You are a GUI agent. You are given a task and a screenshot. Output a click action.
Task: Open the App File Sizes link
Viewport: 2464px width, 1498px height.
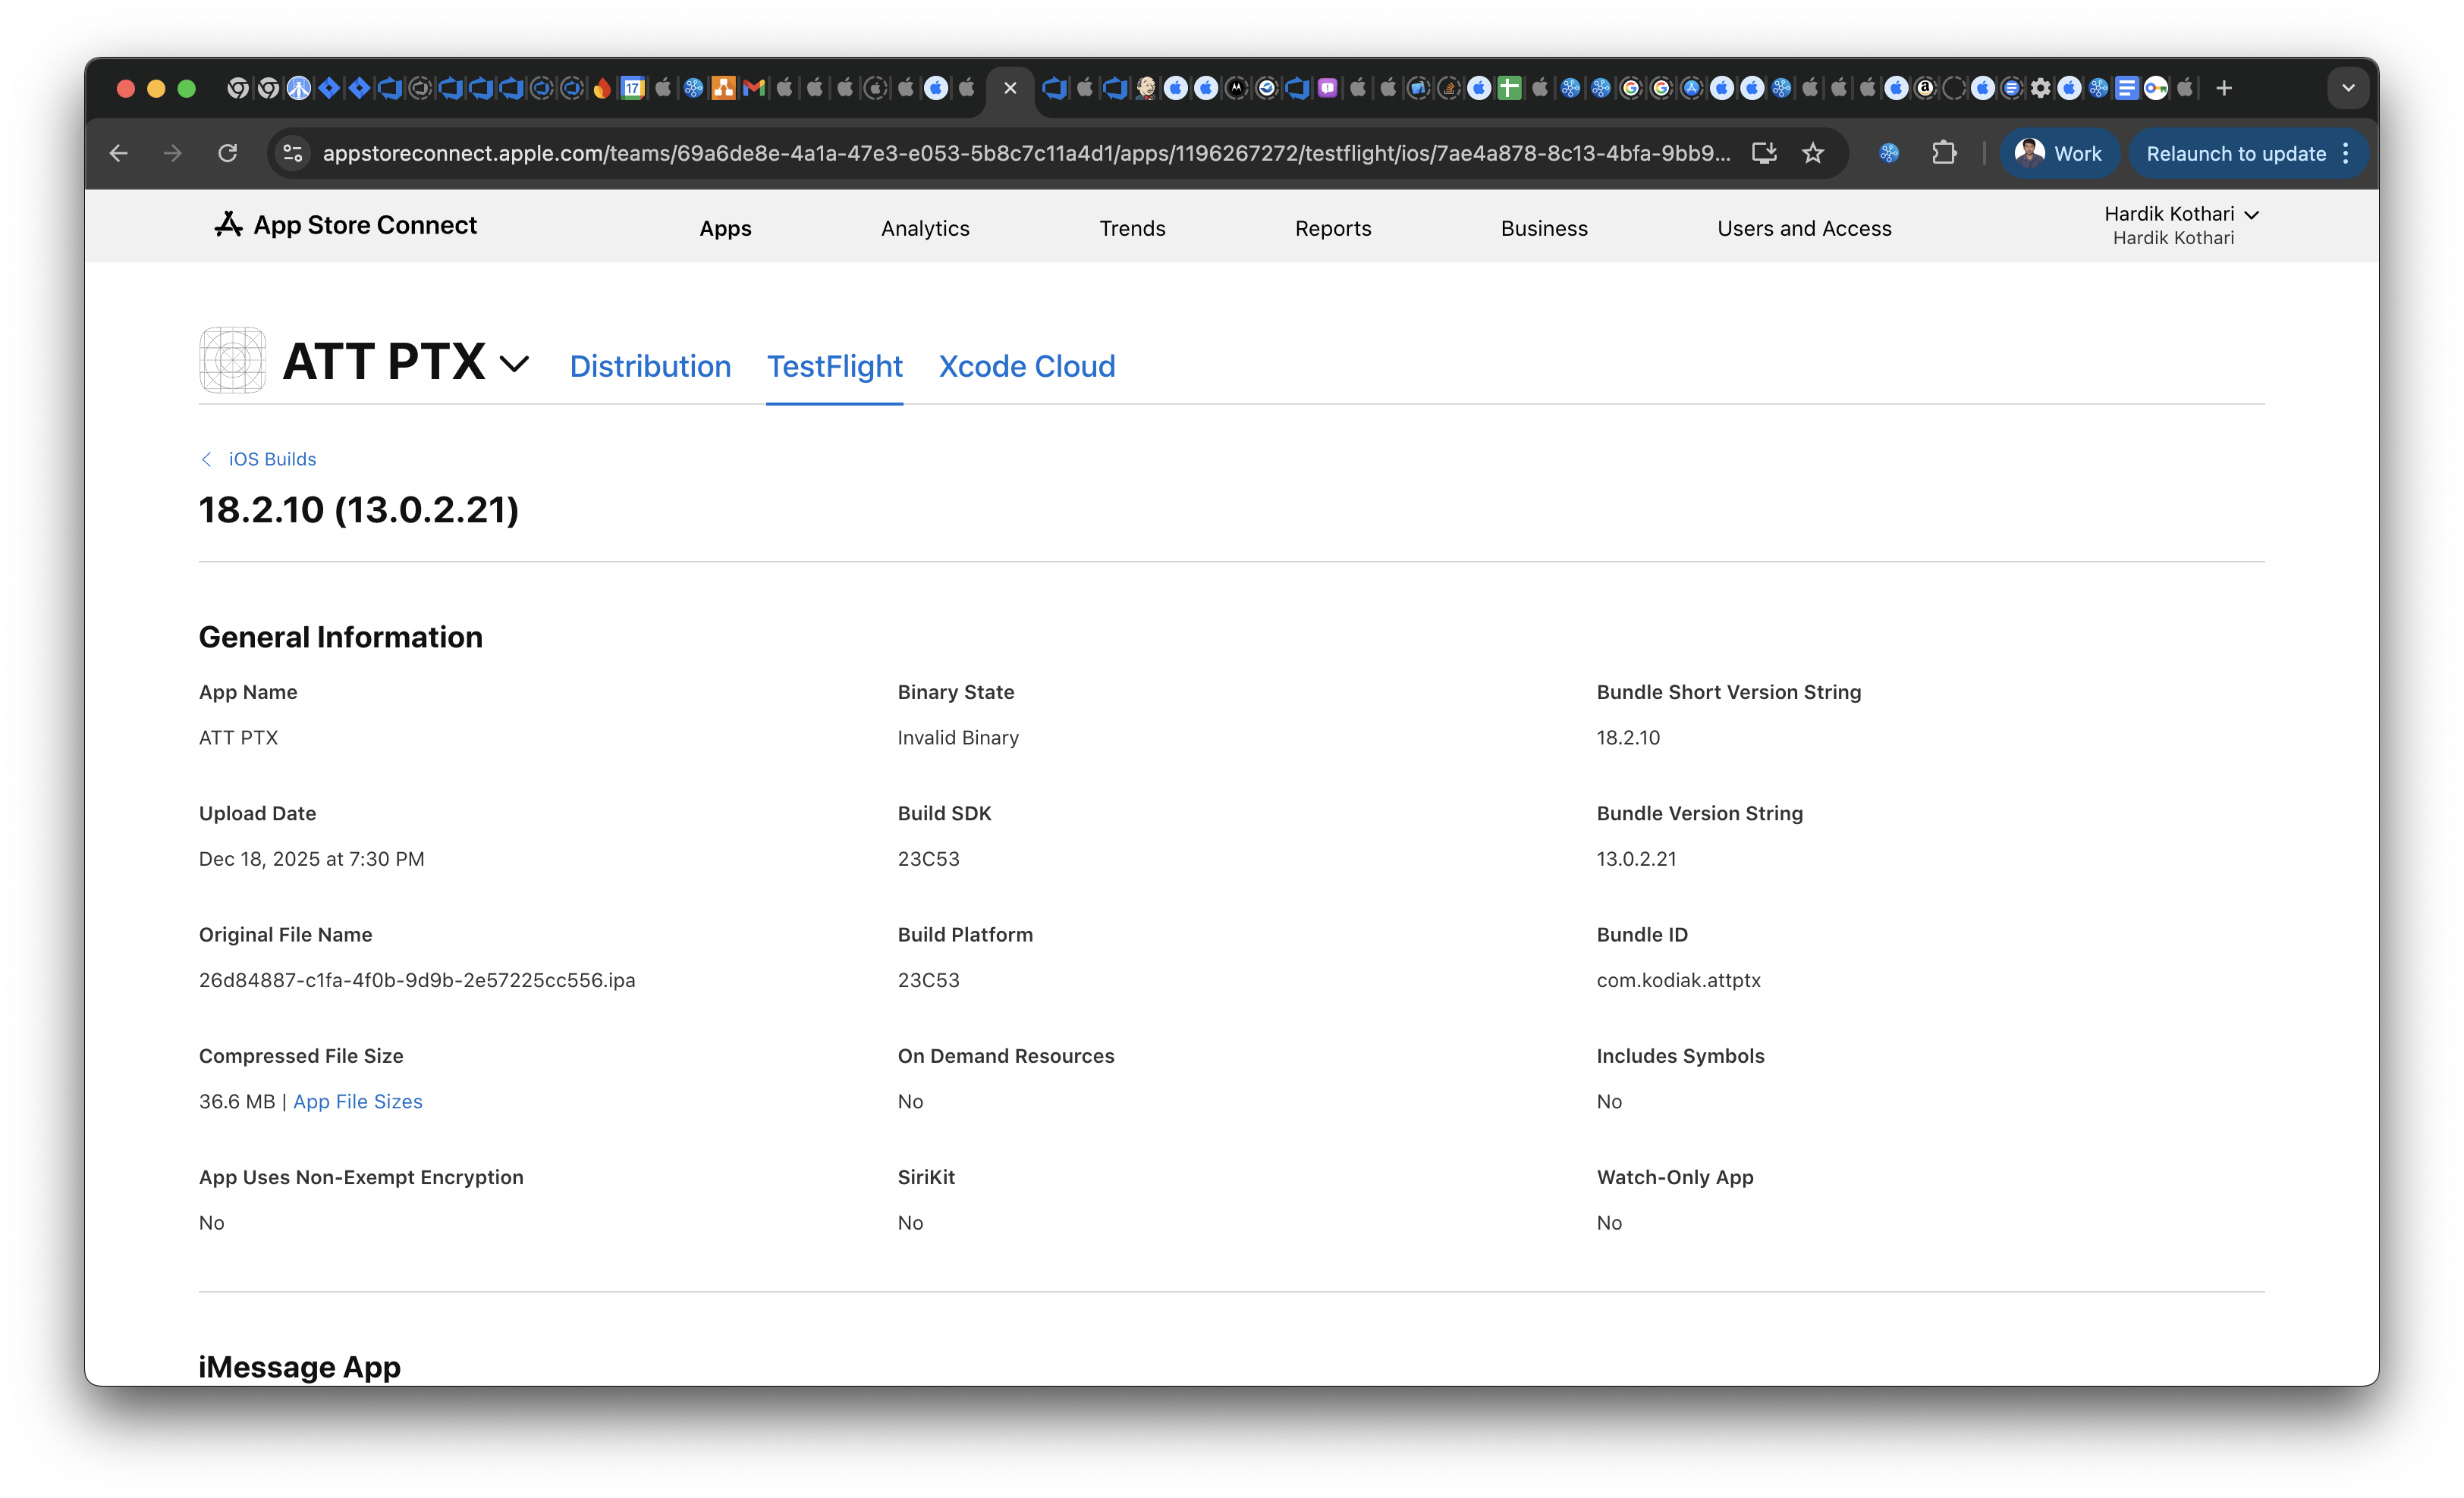click(357, 1102)
